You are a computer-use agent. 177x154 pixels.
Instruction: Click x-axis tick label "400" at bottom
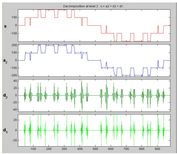click(x=80, y=149)
